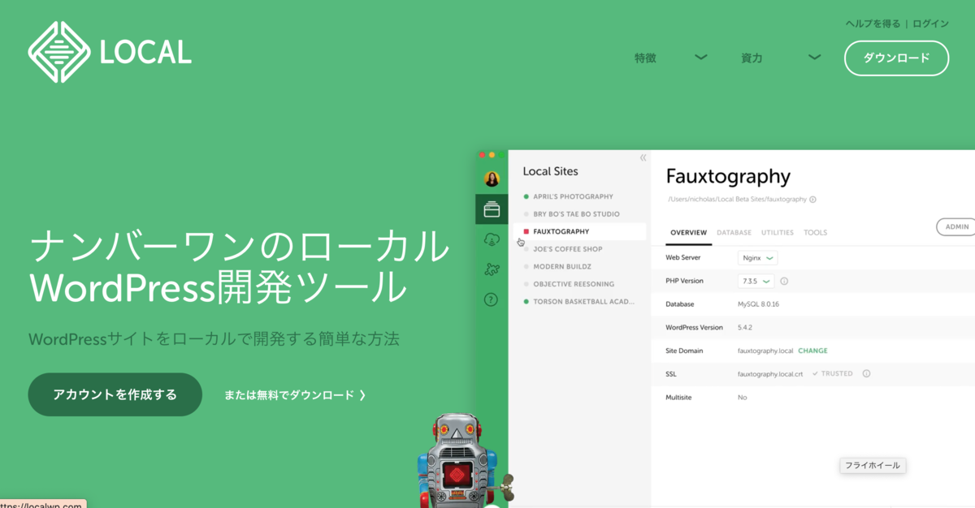Open the user avatar in the Local sidebar
The width and height of the screenshot is (975, 508).
click(492, 179)
